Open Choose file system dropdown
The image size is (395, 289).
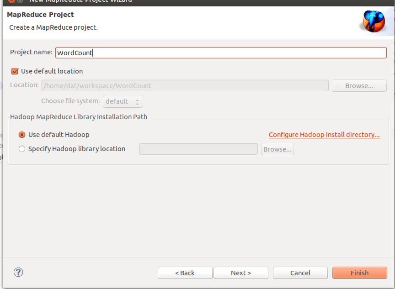[x=123, y=101]
